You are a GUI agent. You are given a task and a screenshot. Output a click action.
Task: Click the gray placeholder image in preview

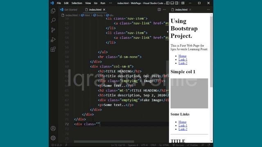189,94
